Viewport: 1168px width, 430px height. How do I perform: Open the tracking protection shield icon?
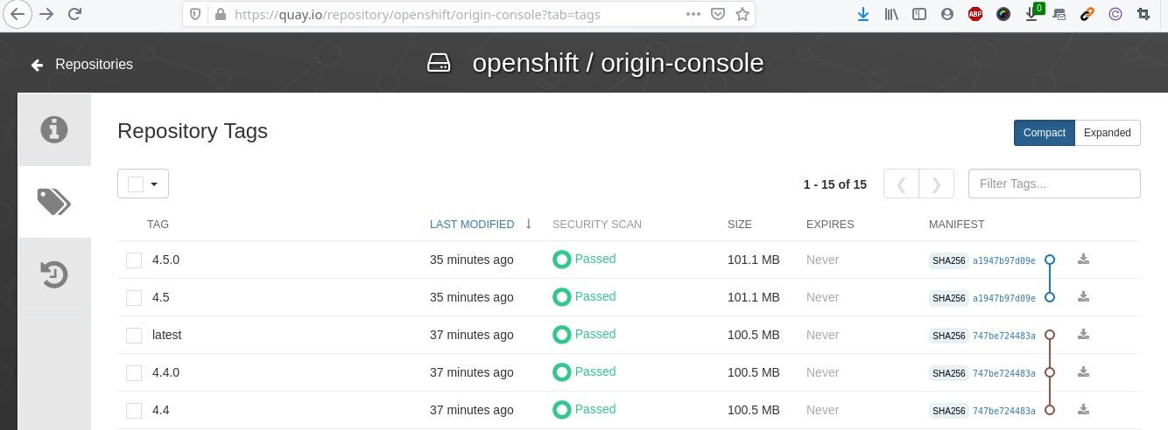[x=196, y=14]
